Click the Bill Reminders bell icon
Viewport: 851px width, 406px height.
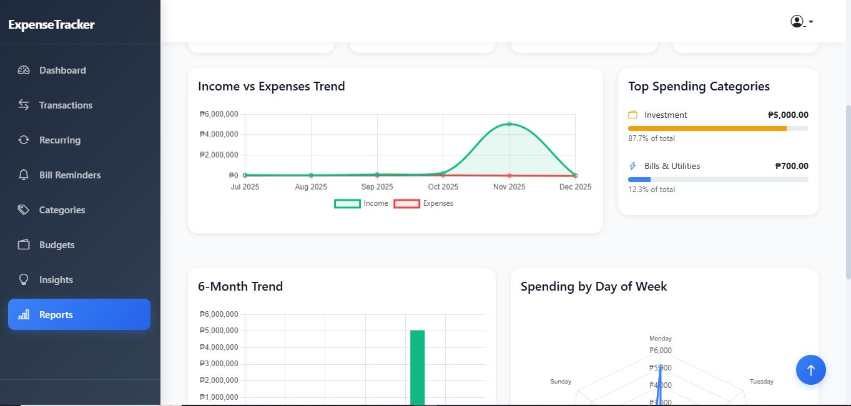[24, 175]
